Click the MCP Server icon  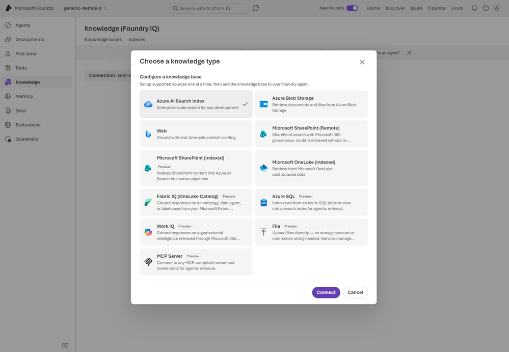pos(148,262)
